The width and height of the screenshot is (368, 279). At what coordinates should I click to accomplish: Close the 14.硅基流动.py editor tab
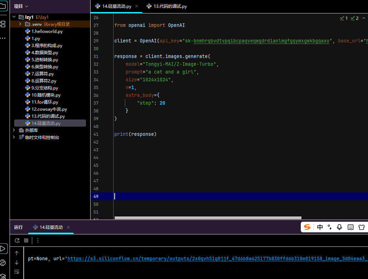(x=137, y=6)
